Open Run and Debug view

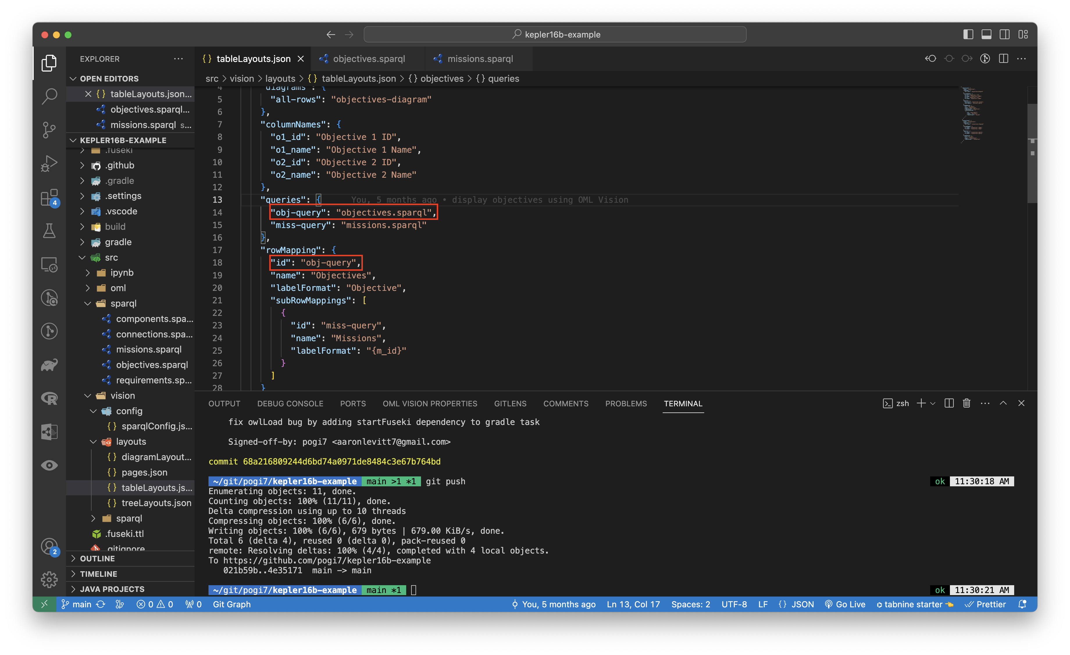[x=49, y=163]
